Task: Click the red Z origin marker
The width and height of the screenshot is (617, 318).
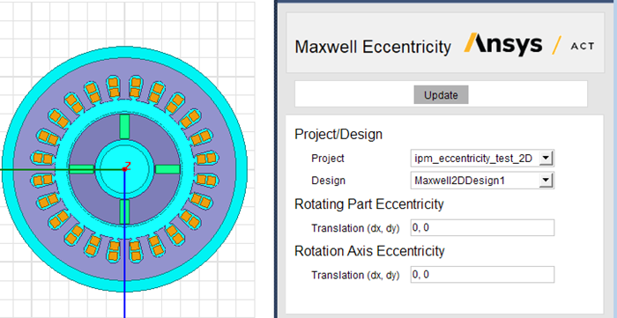Action: pos(126,167)
